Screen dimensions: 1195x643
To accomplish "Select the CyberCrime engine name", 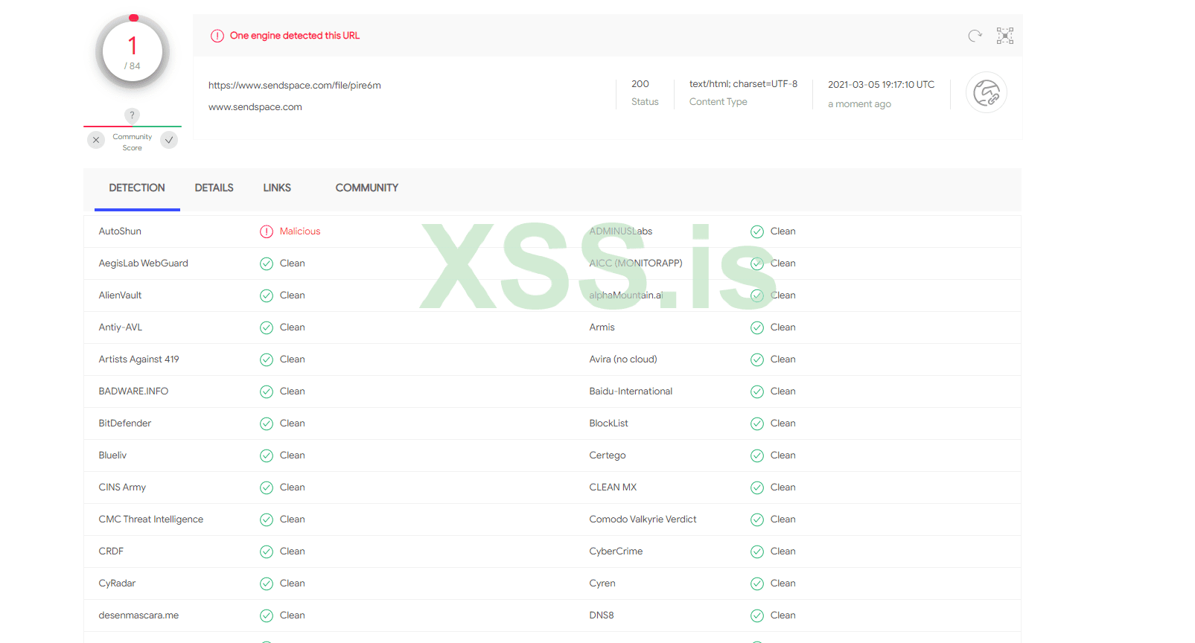I will [616, 551].
